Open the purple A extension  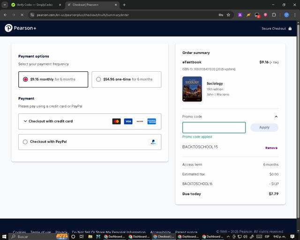[x=240, y=15]
